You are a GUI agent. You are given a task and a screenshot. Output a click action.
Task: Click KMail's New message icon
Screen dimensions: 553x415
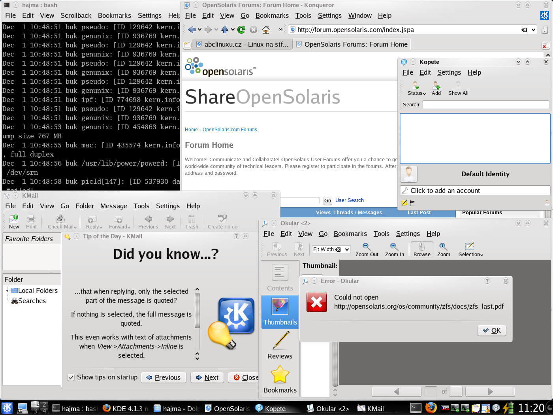(14, 222)
